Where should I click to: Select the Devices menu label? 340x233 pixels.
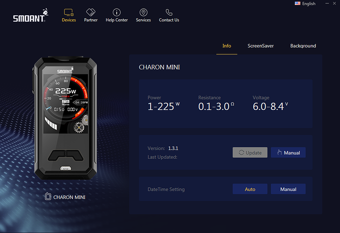click(68, 20)
